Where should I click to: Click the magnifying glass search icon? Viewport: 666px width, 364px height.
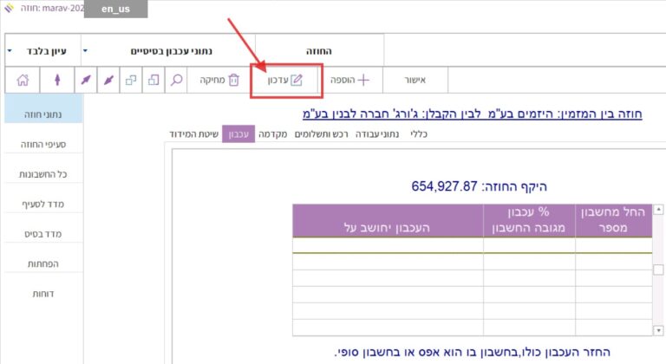(x=176, y=80)
